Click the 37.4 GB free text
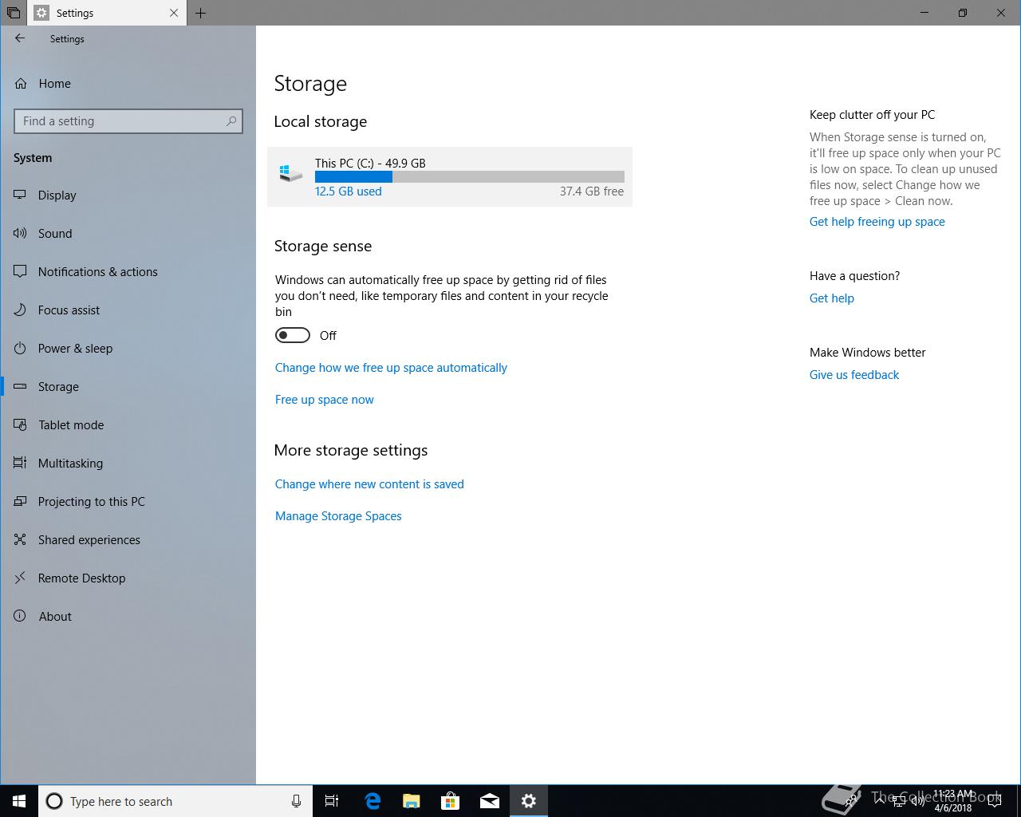The height and width of the screenshot is (817, 1021). click(x=592, y=191)
